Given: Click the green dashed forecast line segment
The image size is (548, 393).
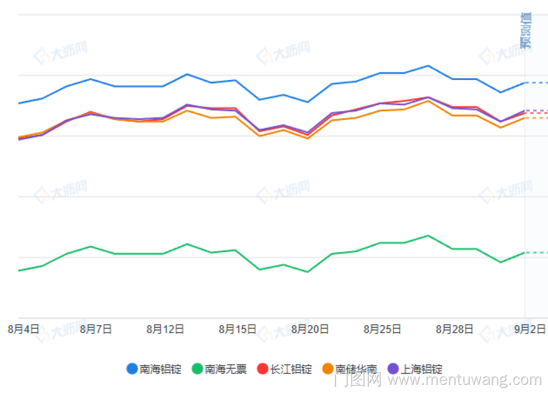Looking at the screenshot, I should point(536,253).
